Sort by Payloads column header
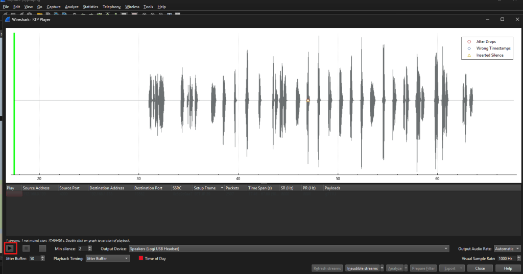This screenshot has height=274, width=523. click(x=422, y=188)
